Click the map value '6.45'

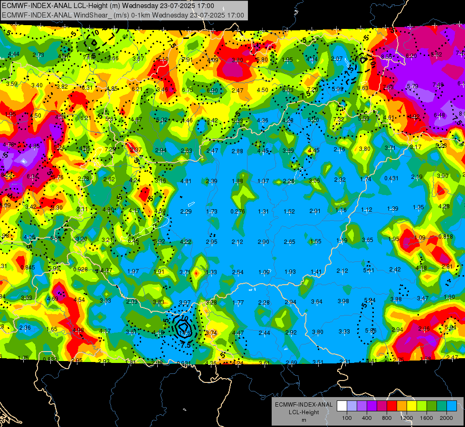coord(133,241)
